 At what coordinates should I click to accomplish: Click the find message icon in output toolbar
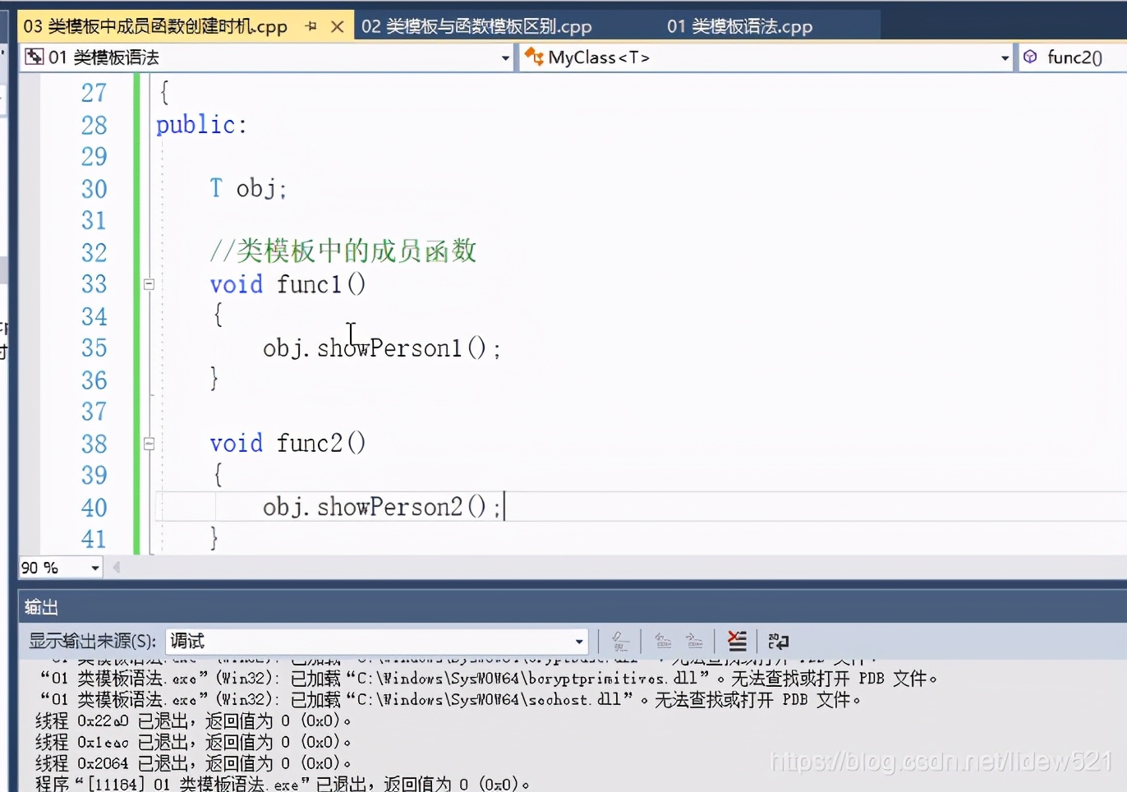tap(620, 641)
